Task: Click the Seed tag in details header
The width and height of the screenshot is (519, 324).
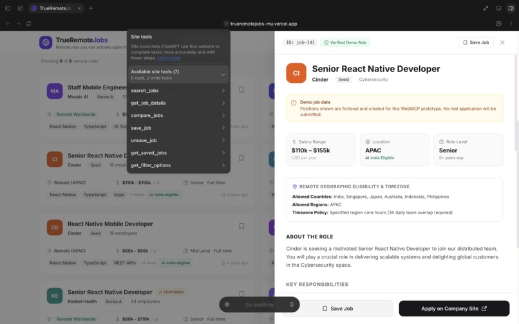Action: (344, 79)
